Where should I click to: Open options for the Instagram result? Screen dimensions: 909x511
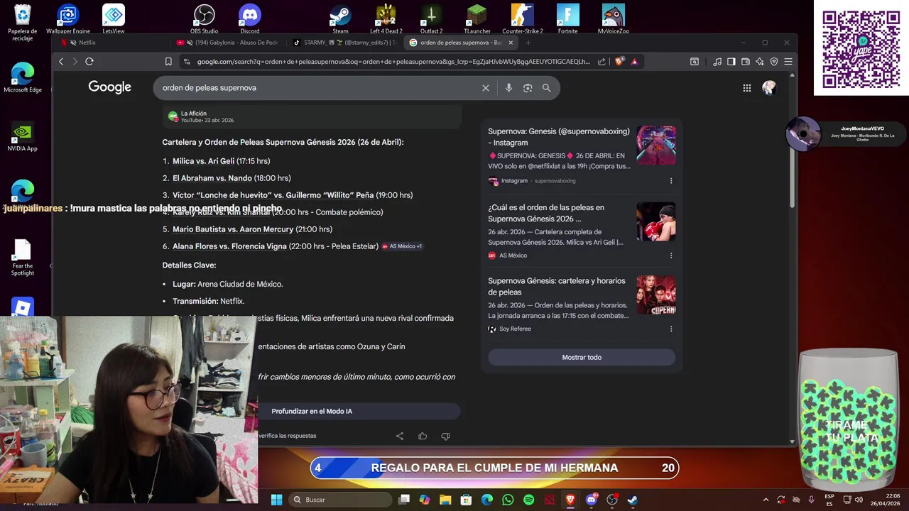(x=671, y=181)
